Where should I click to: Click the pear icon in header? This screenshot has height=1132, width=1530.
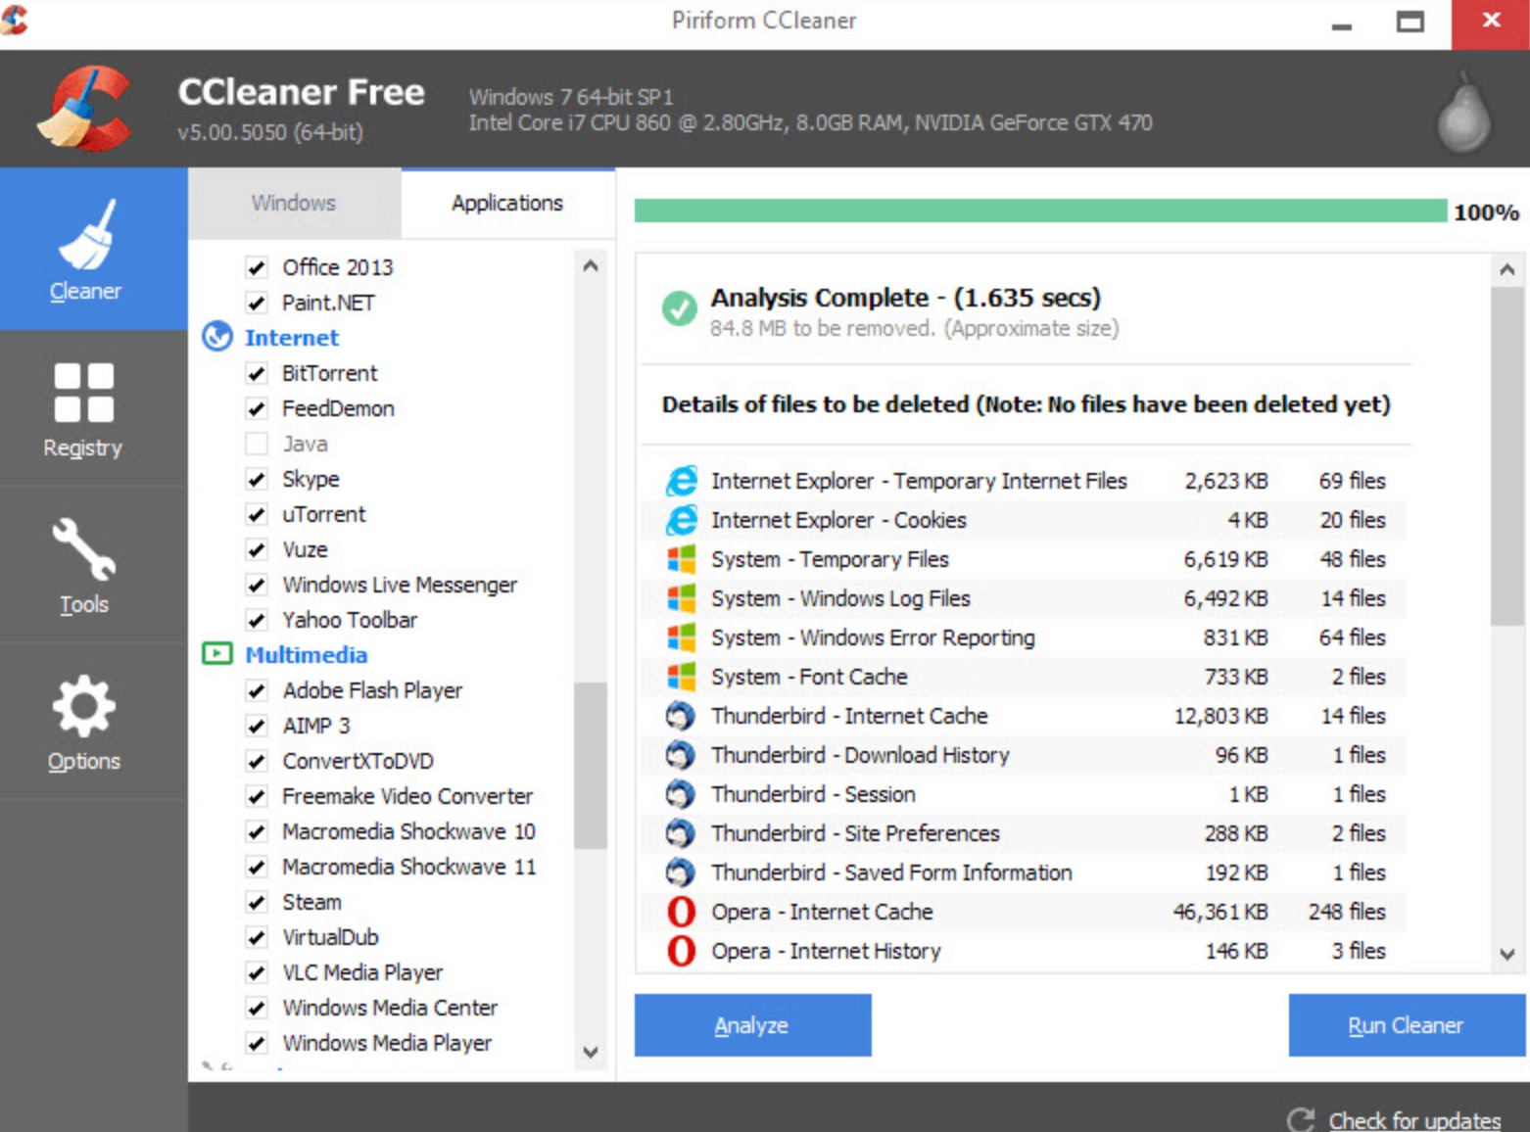pos(1463,113)
